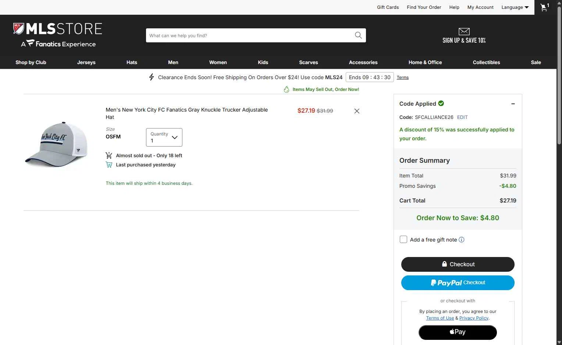Click the envelope sign-up icon
Image resolution: width=562 pixels, height=345 pixels.
pos(464,32)
